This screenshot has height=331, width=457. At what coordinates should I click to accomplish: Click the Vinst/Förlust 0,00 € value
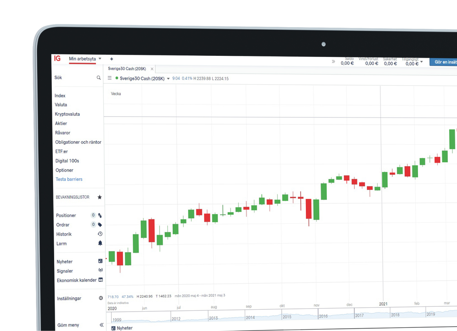pos(372,64)
